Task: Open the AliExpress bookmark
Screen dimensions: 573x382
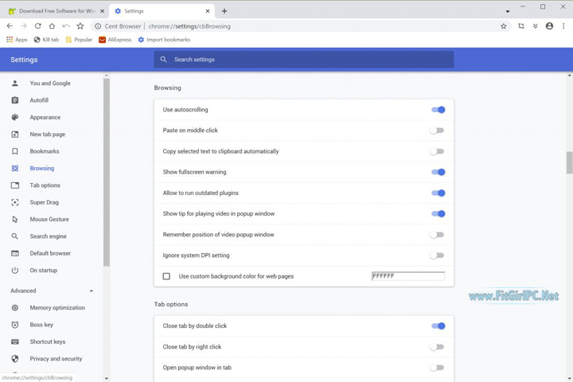Action: pos(115,40)
